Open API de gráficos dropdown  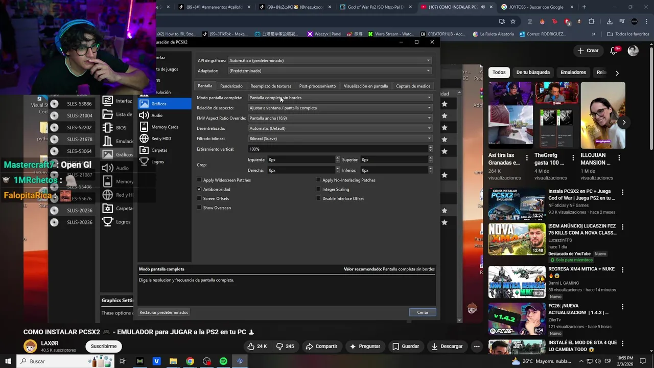pos(330,60)
